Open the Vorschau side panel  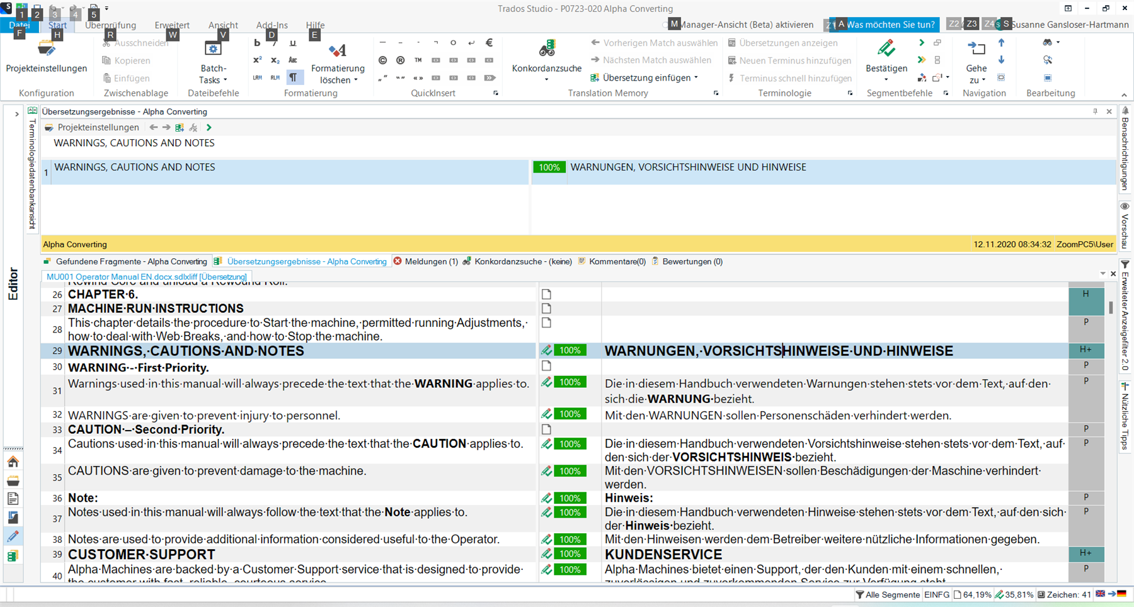1125,225
